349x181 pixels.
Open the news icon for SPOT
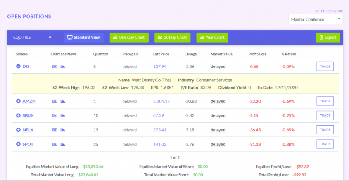55,145
